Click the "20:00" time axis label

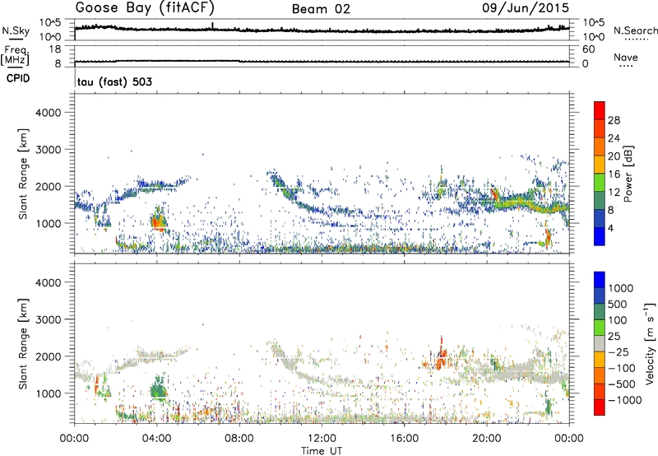(487, 439)
